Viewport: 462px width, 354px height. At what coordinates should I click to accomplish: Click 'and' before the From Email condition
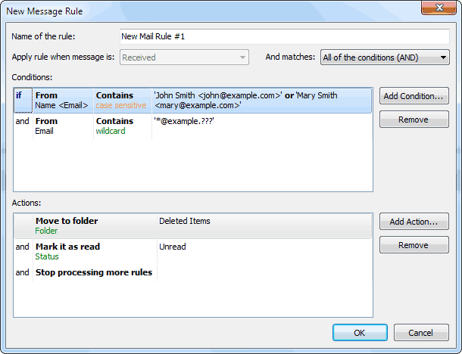(23, 121)
